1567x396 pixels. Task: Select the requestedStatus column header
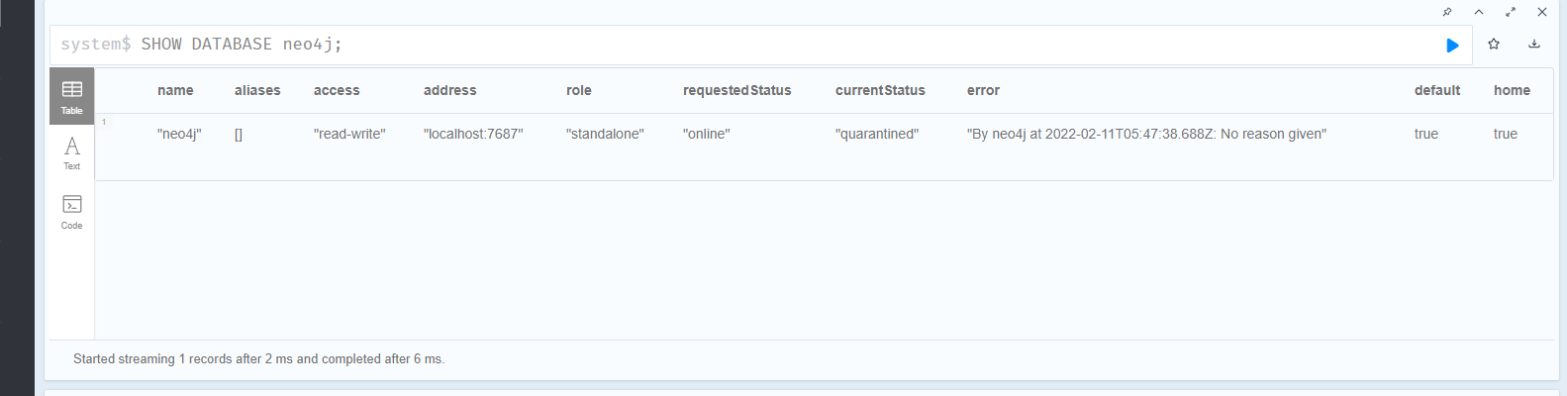click(x=737, y=90)
